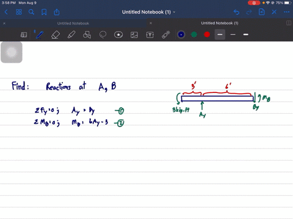Image resolution: width=293 pixels, height=219 pixels.
Task: Open the Elements sticker tool
Action: click(118, 35)
